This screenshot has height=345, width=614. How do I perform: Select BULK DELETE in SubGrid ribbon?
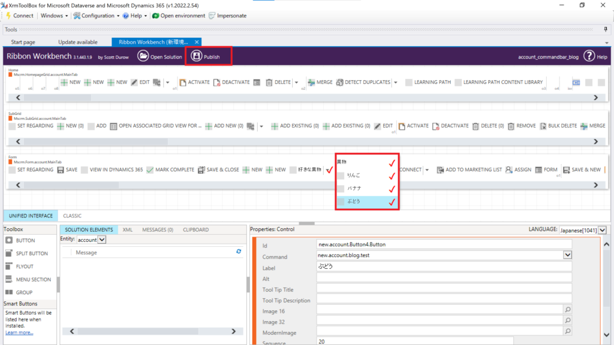click(558, 126)
